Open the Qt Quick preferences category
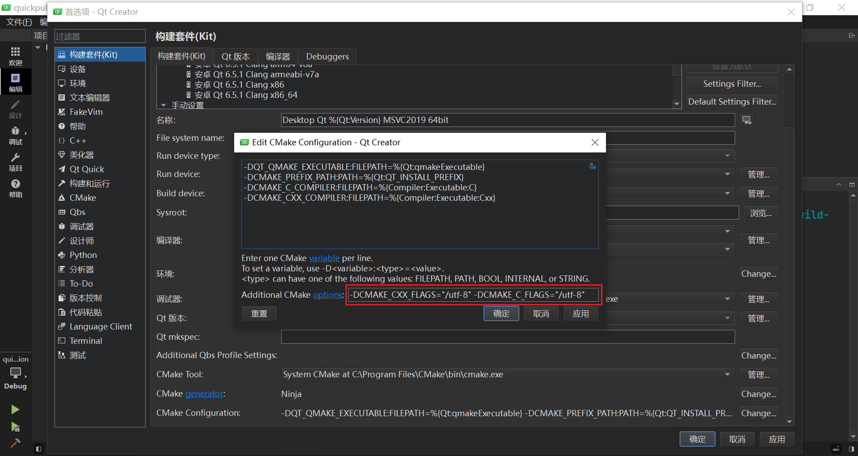The height and width of the screenshot is (456, 858). tap(100, 169)
